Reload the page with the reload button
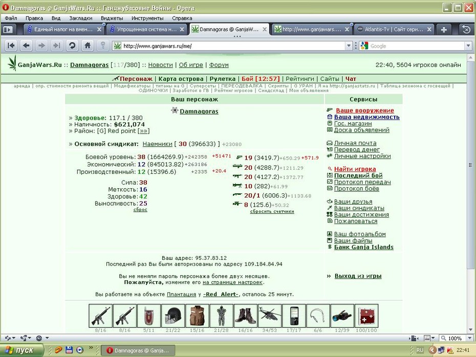Screen dimensions: 476x357 (x=72, y=46)
